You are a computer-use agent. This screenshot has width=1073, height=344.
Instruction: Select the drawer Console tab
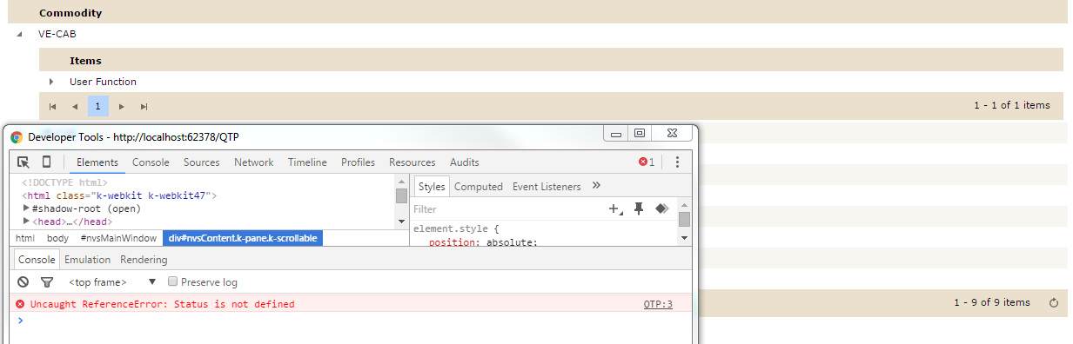(37, 260)
